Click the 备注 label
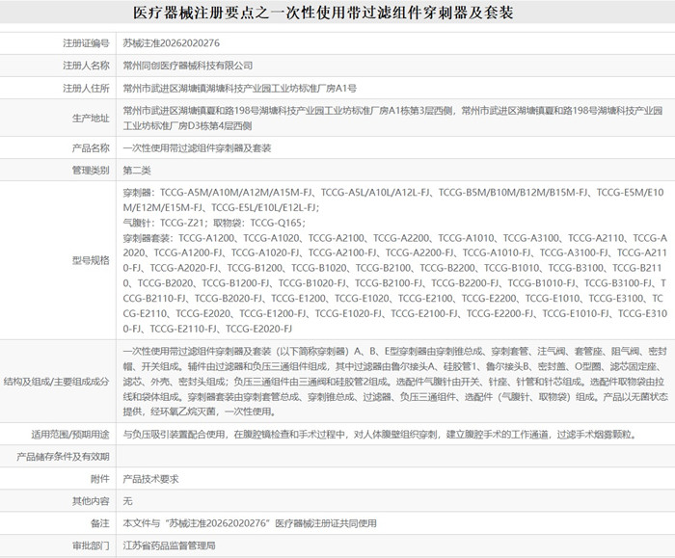Screen dimensions: 675x558 click(100, 523)
